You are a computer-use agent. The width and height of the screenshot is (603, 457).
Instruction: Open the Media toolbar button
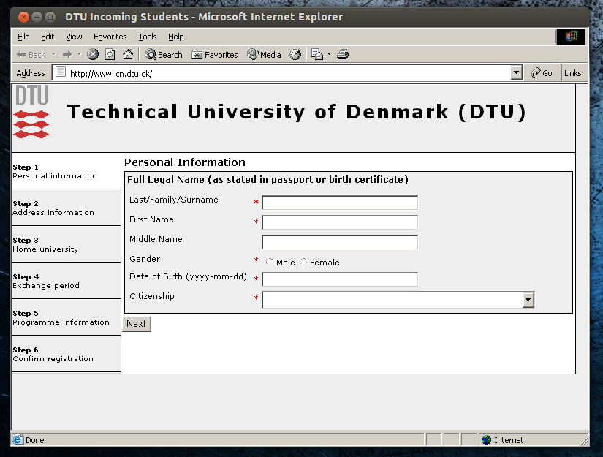[264, 55]
